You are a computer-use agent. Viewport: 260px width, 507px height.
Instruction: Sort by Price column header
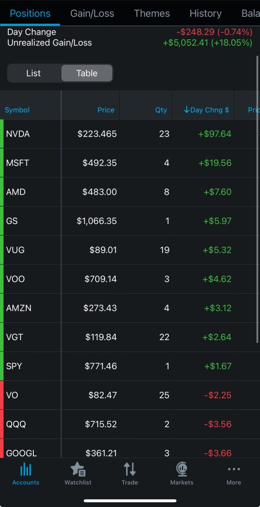pyautogui.click(x=106, y=110)
